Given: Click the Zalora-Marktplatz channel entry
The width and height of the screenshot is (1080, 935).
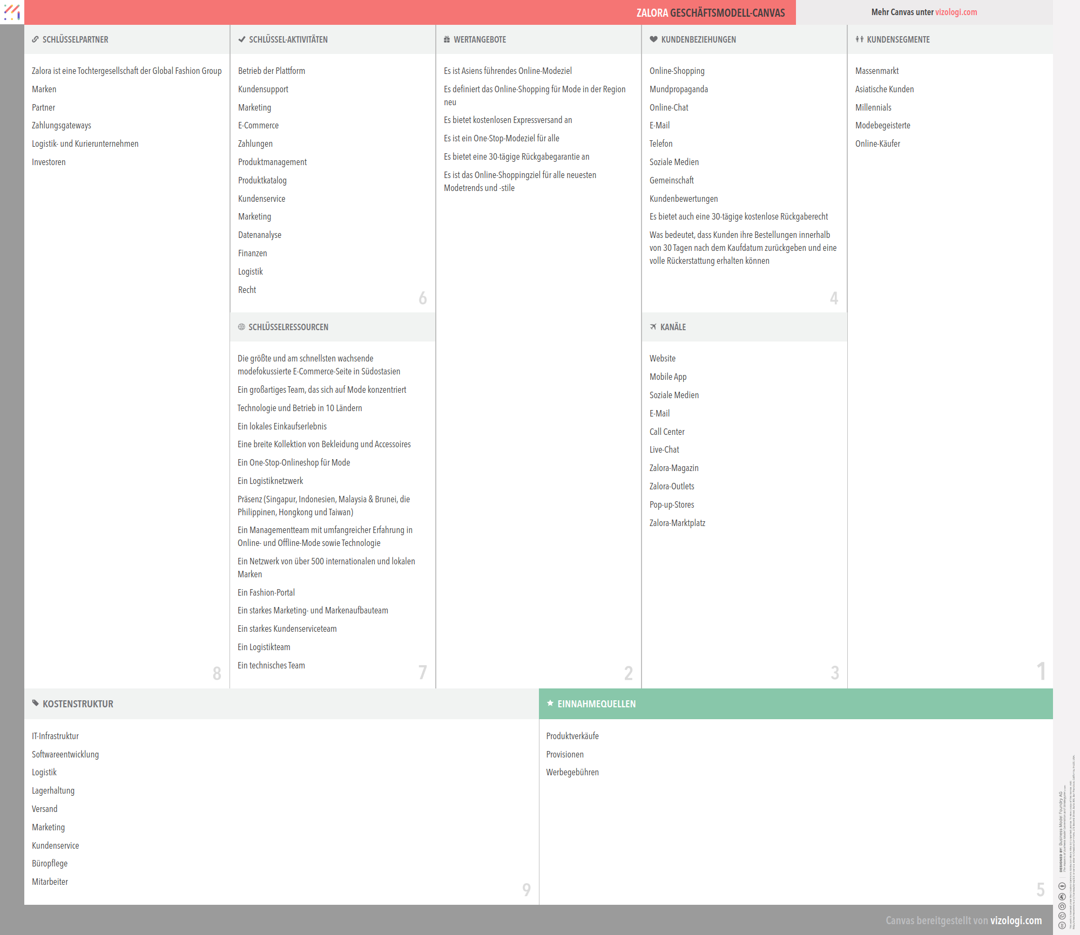Looking at the screenshot, I should coord(677,523).
